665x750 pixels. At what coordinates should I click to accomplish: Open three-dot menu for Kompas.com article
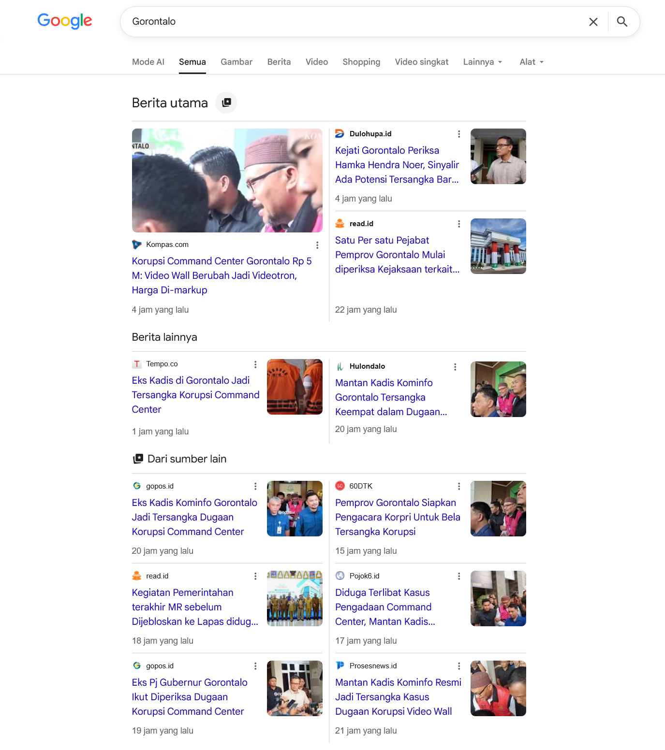pos(317,245)
